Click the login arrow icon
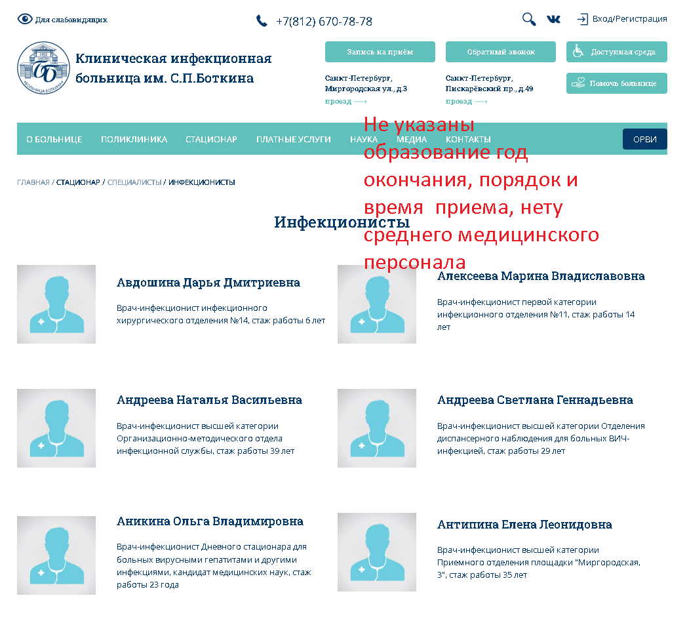 coord(582,19)
